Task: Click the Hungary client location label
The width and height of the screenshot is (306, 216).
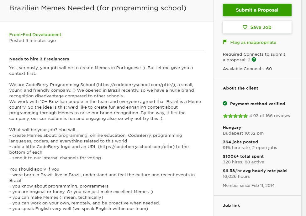Action: tap(232, 128)
